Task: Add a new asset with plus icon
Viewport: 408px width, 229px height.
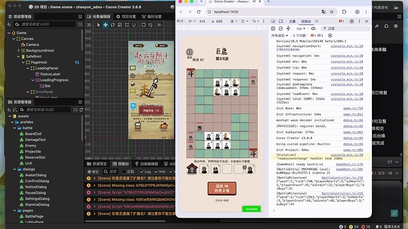Action: point(9,110)
